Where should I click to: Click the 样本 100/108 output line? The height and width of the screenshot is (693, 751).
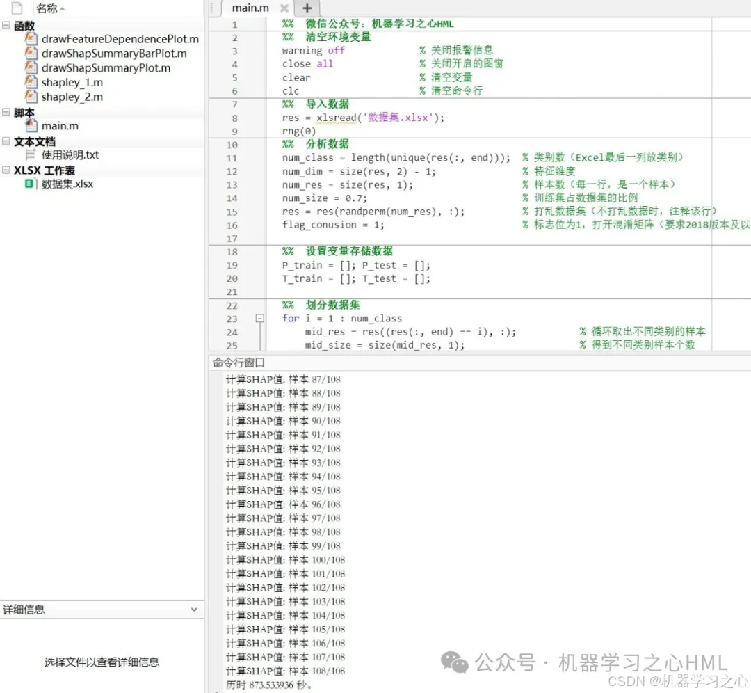pyautogui.click(x=286, y=559)
